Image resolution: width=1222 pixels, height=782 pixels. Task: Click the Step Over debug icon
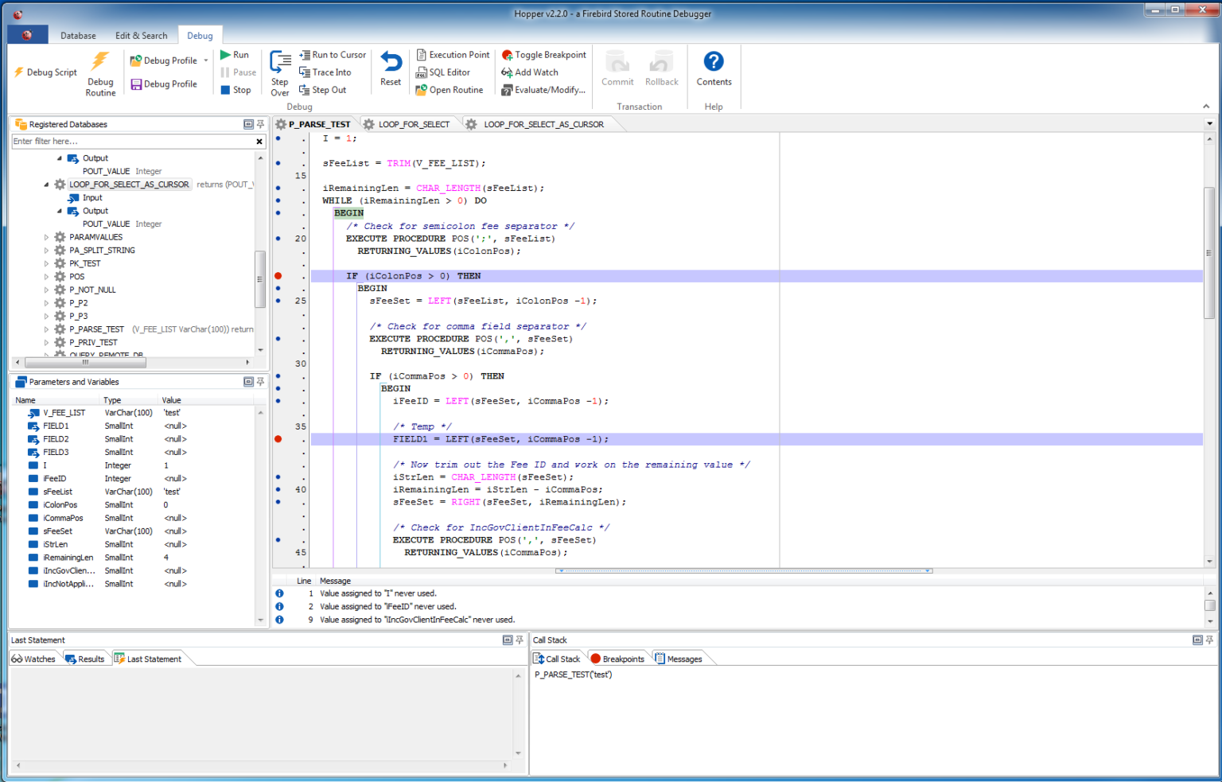point(280,63)
